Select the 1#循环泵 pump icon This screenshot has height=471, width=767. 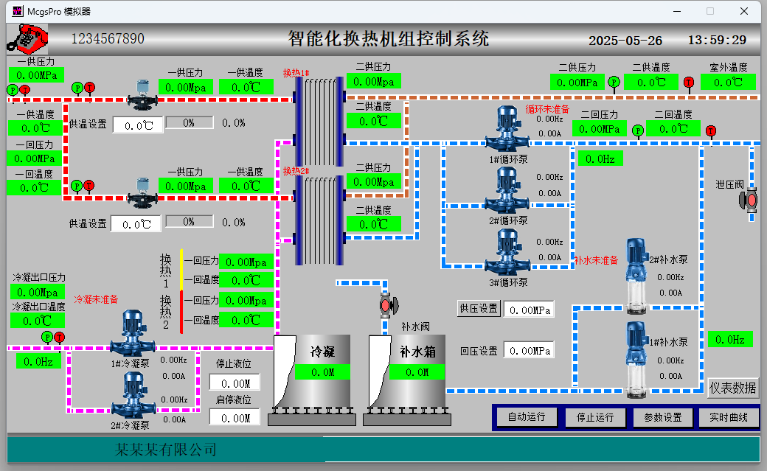click(507, 129)
